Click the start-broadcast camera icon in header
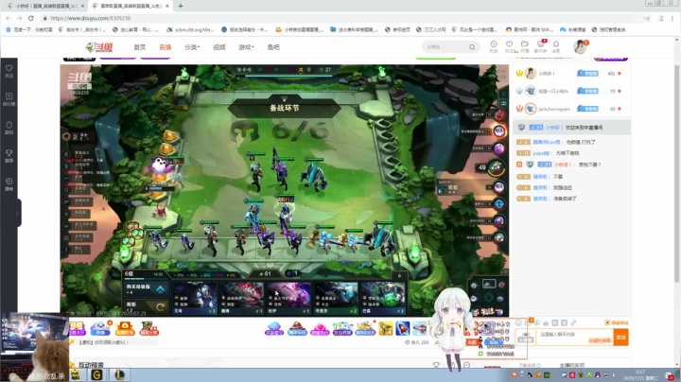681x382 pixels. pos(525,46)
